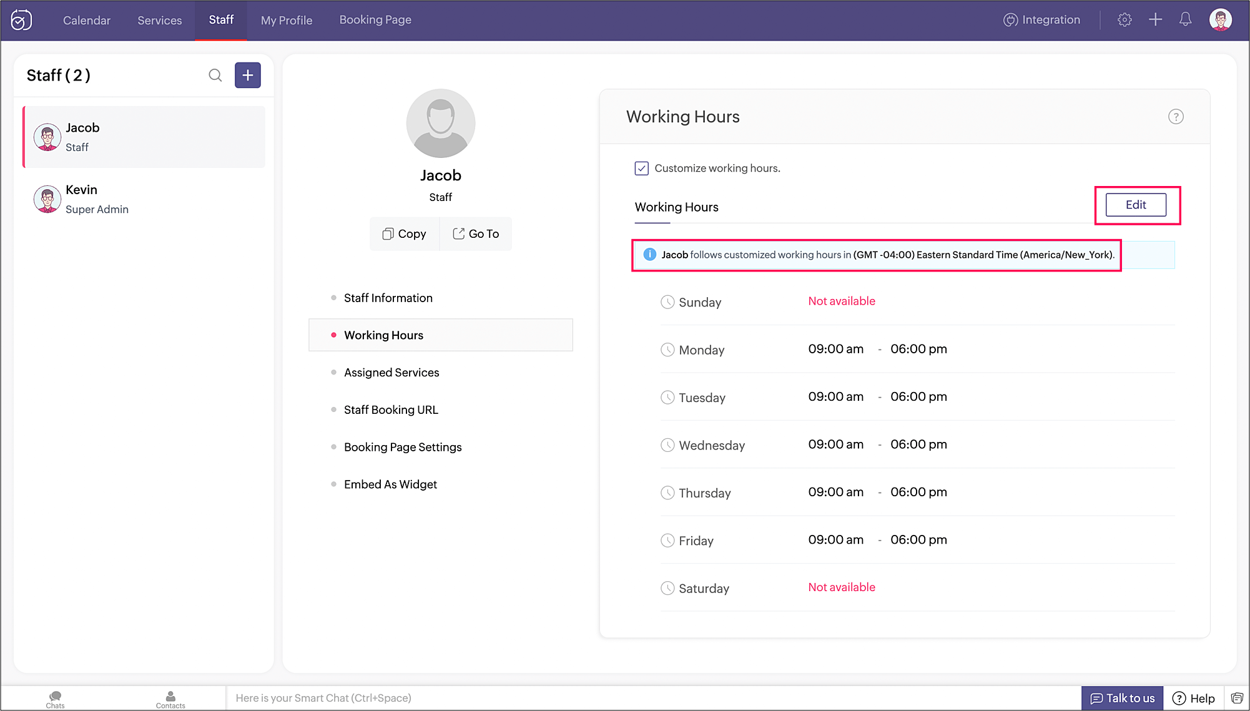Image resolution: width=1250 pixels, height=711 pixels.
Task: Click the quick-add plus icon in top bar
Action: point(1155,20)
